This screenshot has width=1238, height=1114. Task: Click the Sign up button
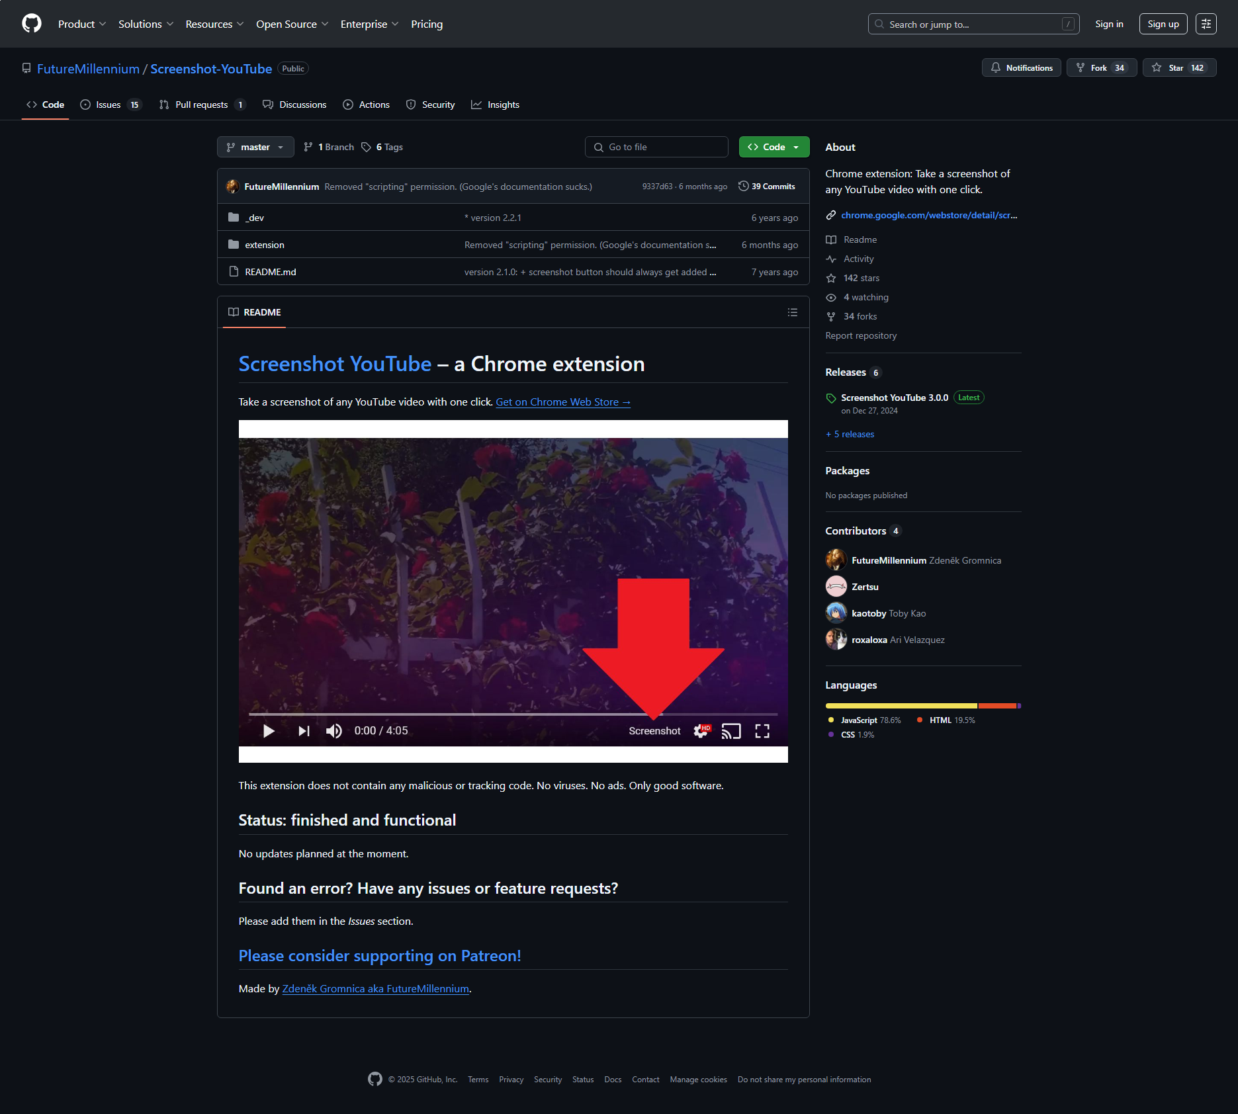click(1163, 24)
